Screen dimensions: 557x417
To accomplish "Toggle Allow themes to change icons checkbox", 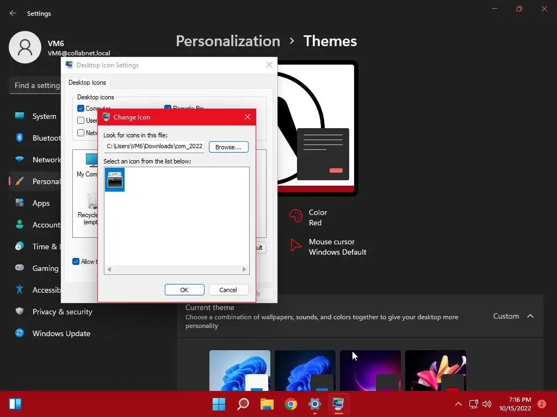I will 76,262.
